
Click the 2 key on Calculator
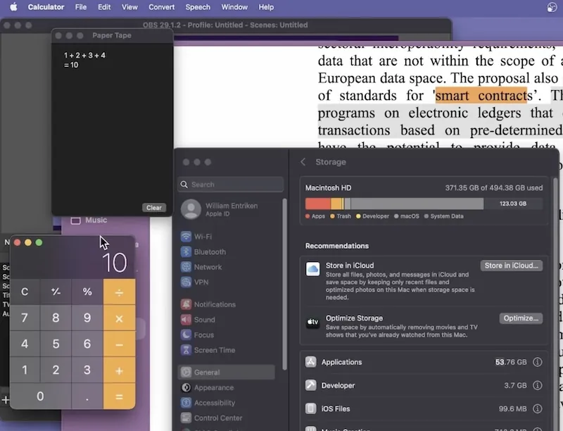click(56, 370)
